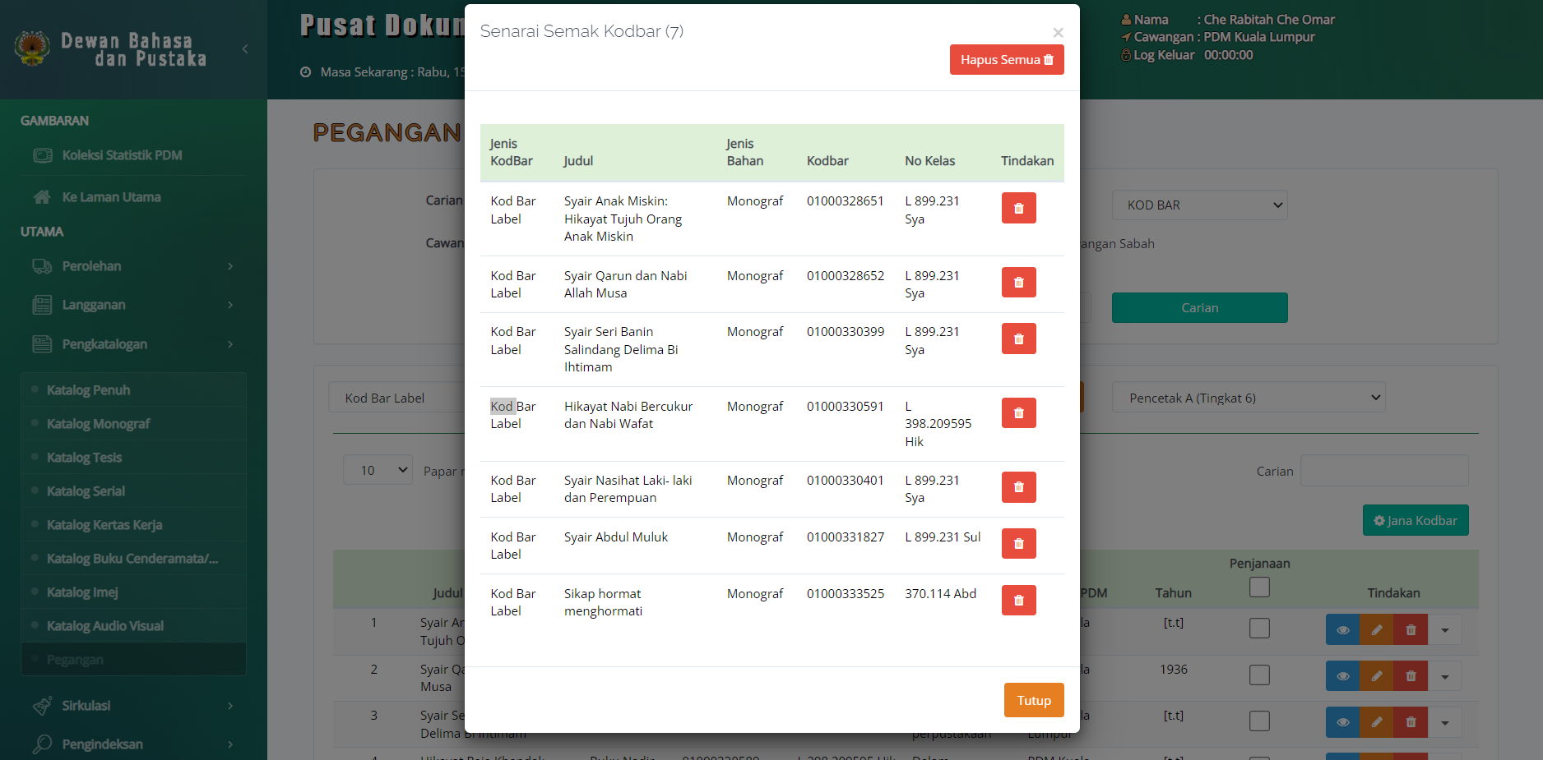Image resolution: width=1543 pixels, height=760 pixels.
Task: View first record using eye icon
Action: [x=1342, y=630]
